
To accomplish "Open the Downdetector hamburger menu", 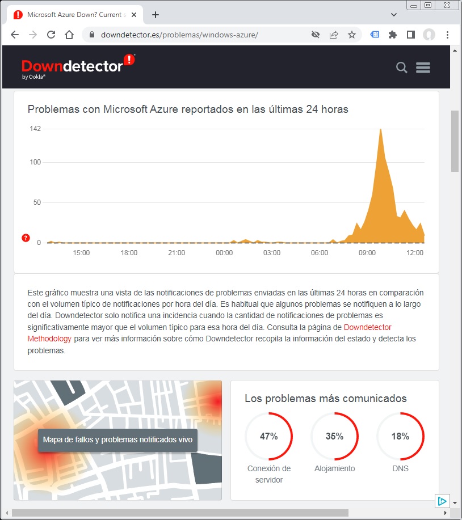I will tap(423, 67).
